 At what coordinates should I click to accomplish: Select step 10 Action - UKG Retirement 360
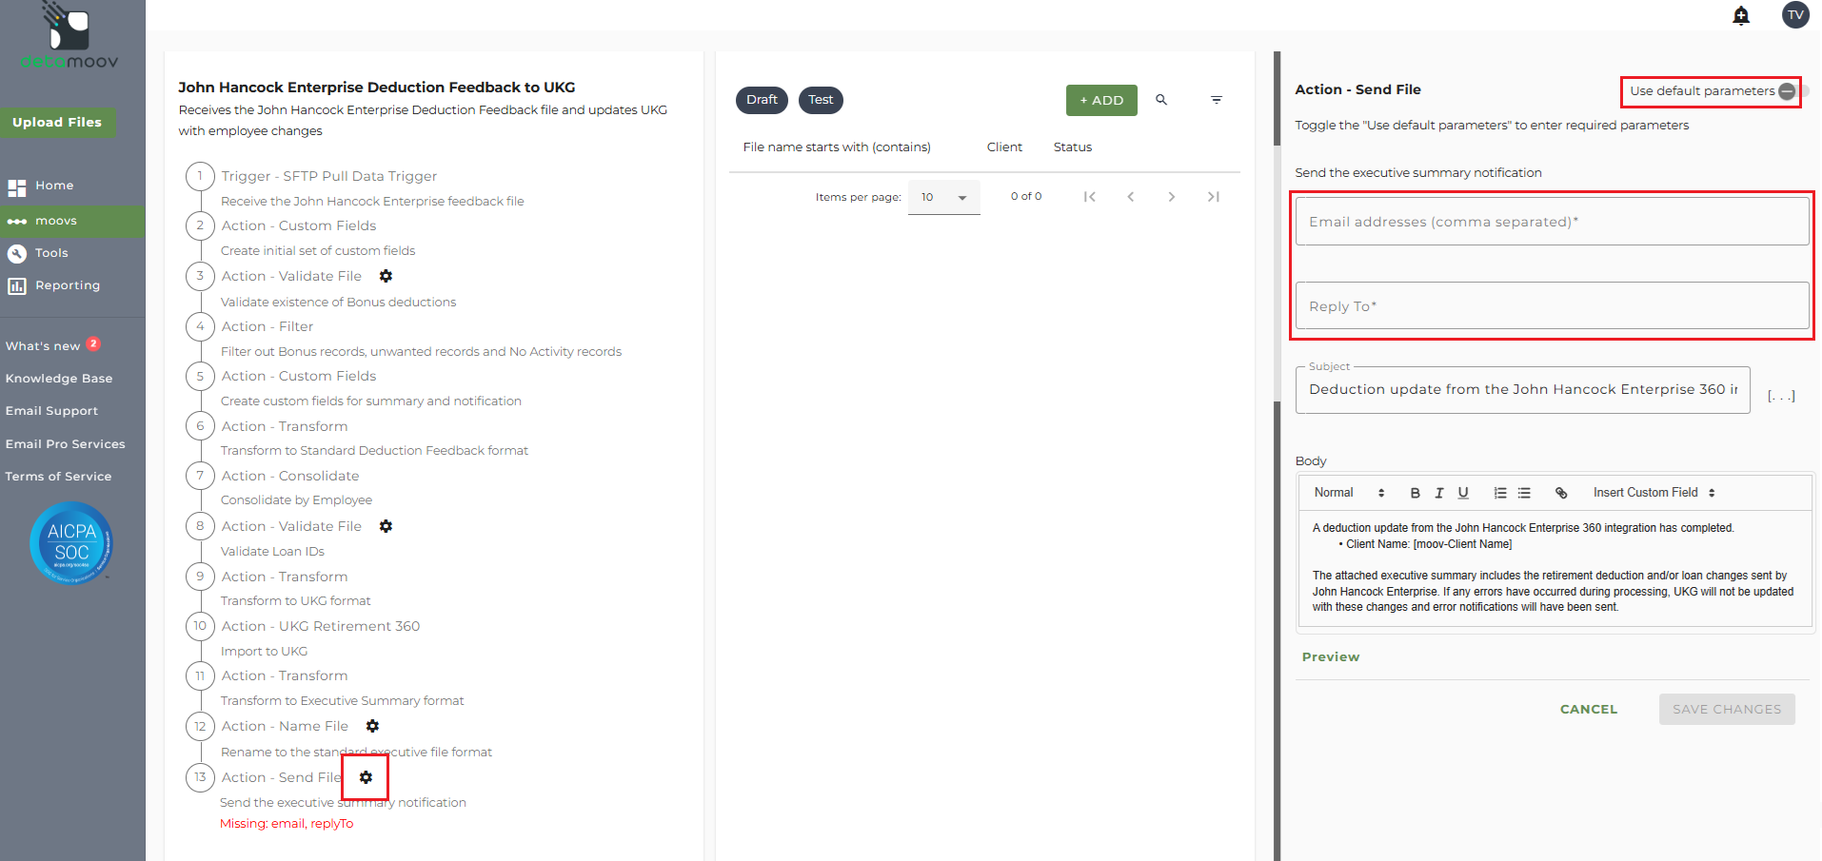(x=321, y=626)
